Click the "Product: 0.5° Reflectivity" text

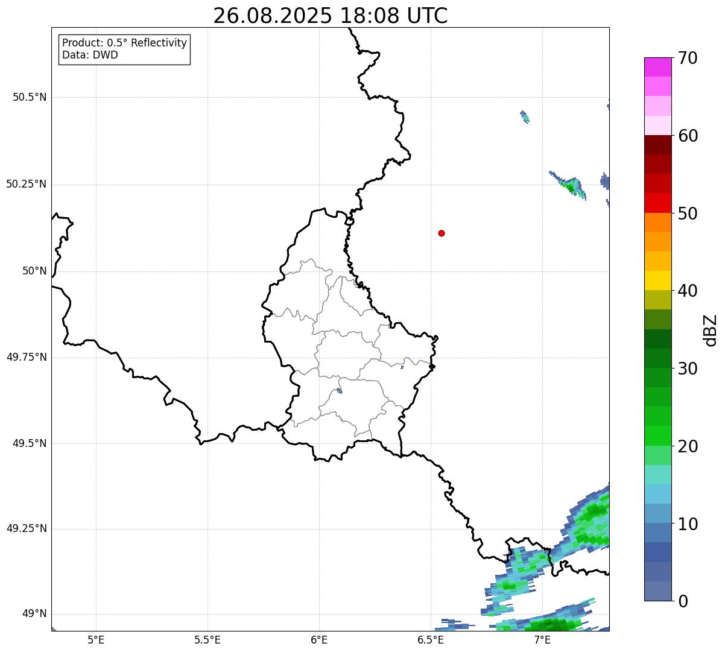(x=124, y=43)
